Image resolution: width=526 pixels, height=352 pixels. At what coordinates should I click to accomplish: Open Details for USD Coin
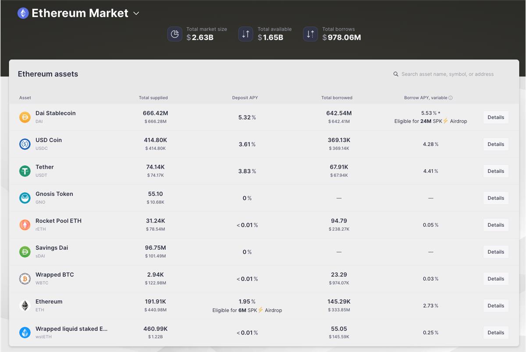pyautogui.click(x=496, y=144)
